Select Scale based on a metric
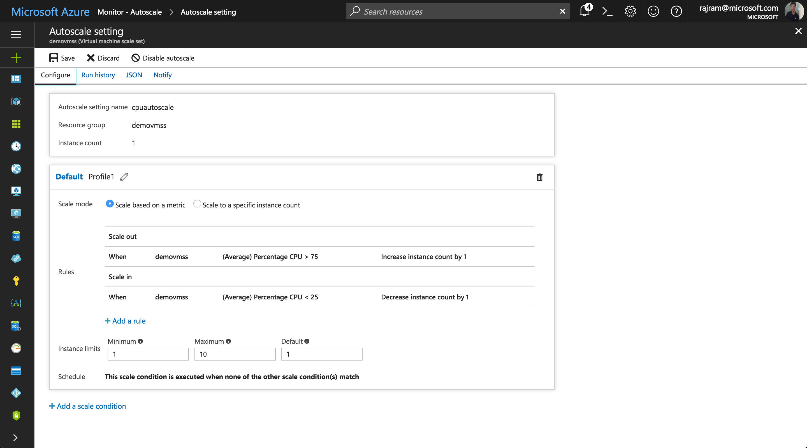The image size is (807, 448). click(110, 204)
